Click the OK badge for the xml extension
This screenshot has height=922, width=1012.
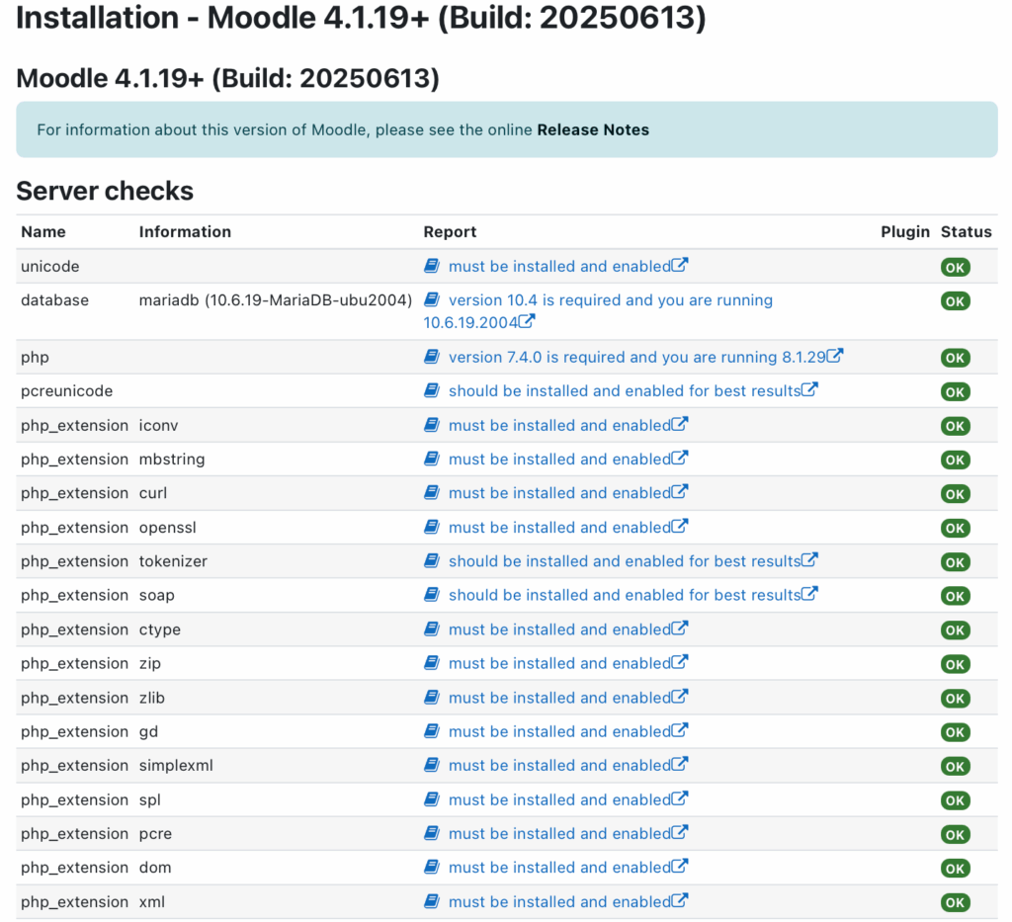tap(955, 902)
